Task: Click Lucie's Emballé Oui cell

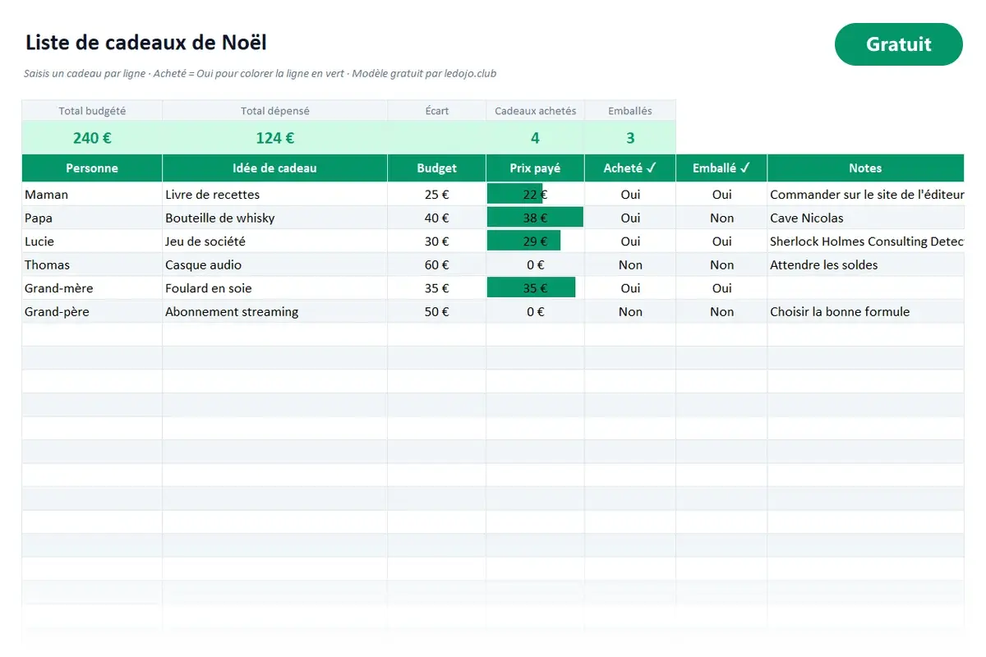Action: pyautogui.click(x=721, y=241)
